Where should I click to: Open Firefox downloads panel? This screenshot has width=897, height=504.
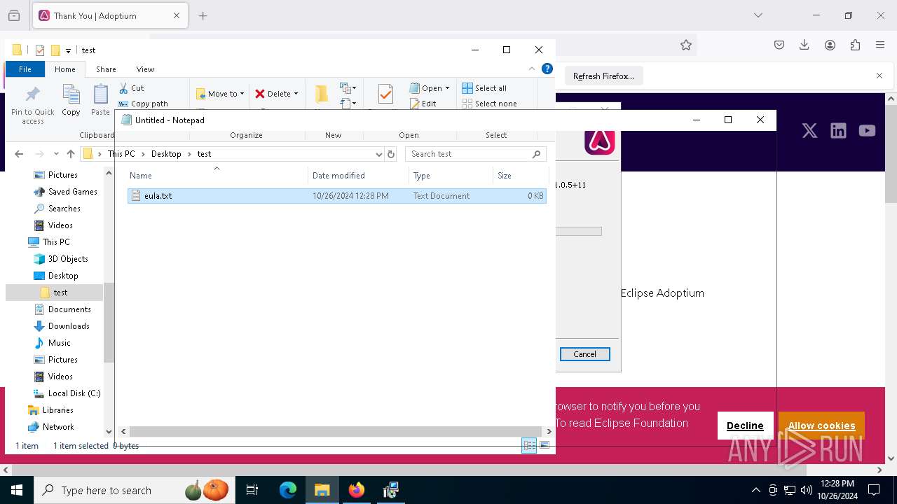(804, 45)
